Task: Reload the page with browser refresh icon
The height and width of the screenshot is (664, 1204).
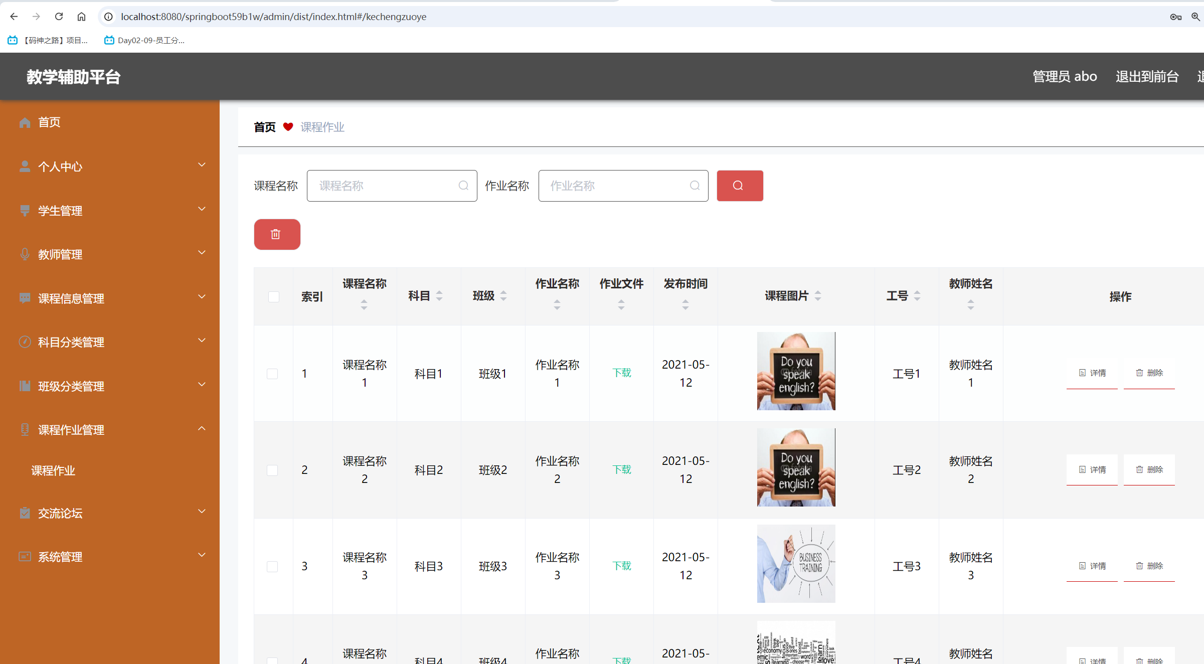Action: pos(59,17)
